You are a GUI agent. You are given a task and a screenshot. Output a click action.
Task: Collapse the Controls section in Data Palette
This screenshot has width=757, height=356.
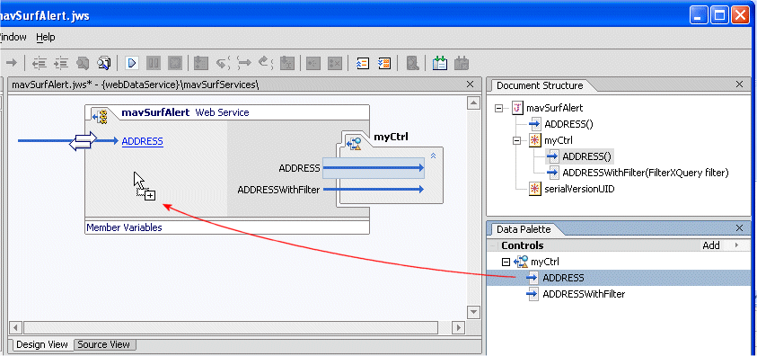(x=493, y=245)
